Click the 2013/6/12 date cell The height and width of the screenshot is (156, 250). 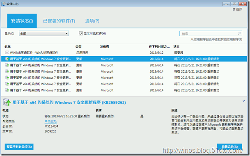coord(156,53)
